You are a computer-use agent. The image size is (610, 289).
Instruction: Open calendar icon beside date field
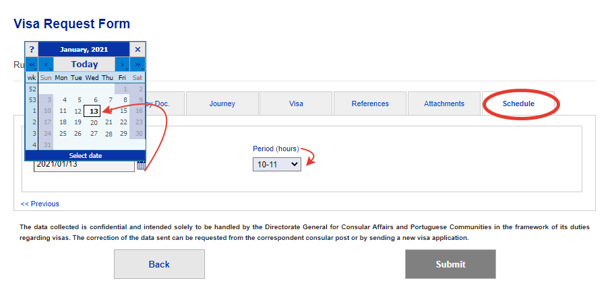(141, 164)
